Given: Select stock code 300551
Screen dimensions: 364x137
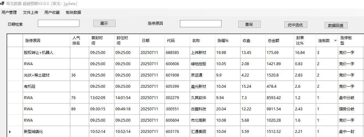Looking at the screenshot, I should click(x=177, y=109).
